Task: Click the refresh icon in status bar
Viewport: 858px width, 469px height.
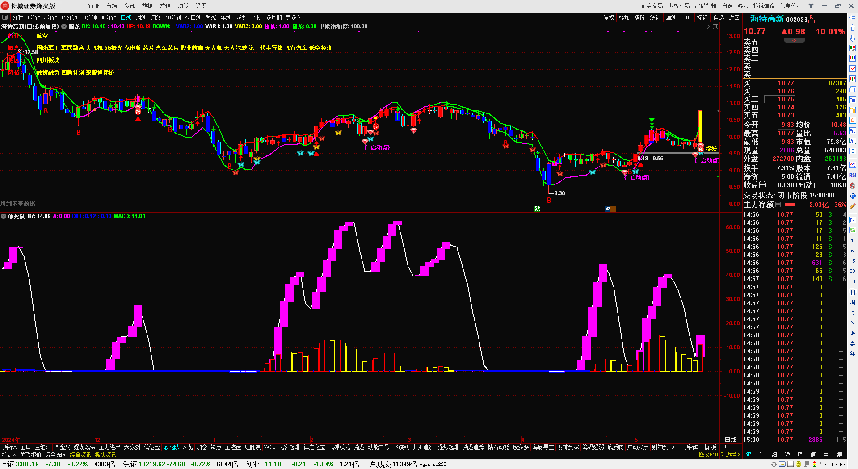Action: [774, 465]
